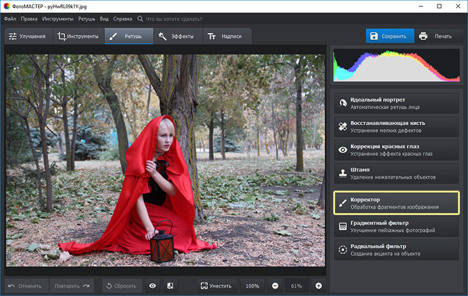Open Коррекция красных глаз tool
The image size is (468, 296).
point(396,150)
